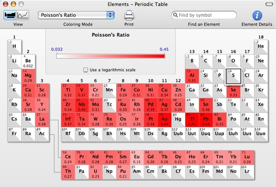Select the Magnesium (Mg) 0.29 cell
Image resolution: width=276 pixels, height=187 pixels.
(28, 76)
